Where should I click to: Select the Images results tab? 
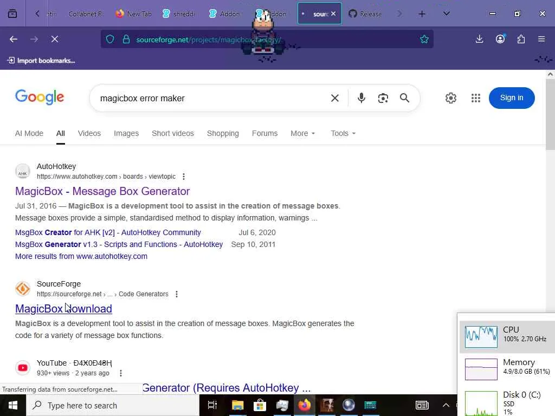(x=126, y=133)
